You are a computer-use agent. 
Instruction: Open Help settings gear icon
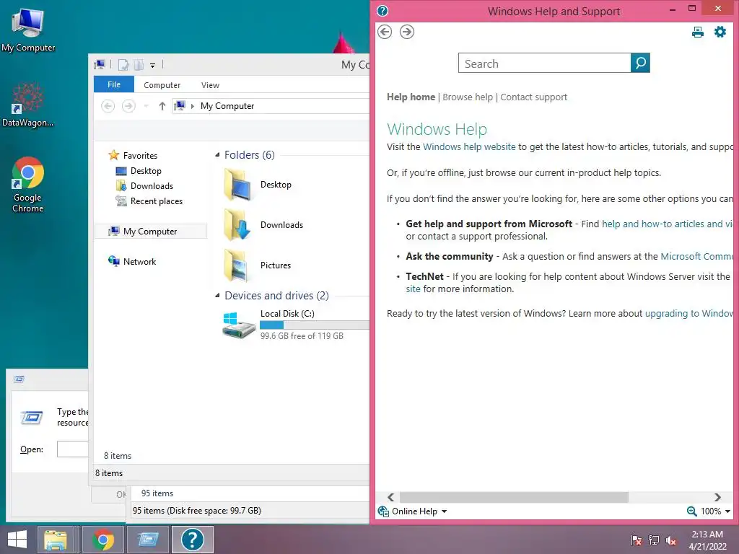pos(720,32)
